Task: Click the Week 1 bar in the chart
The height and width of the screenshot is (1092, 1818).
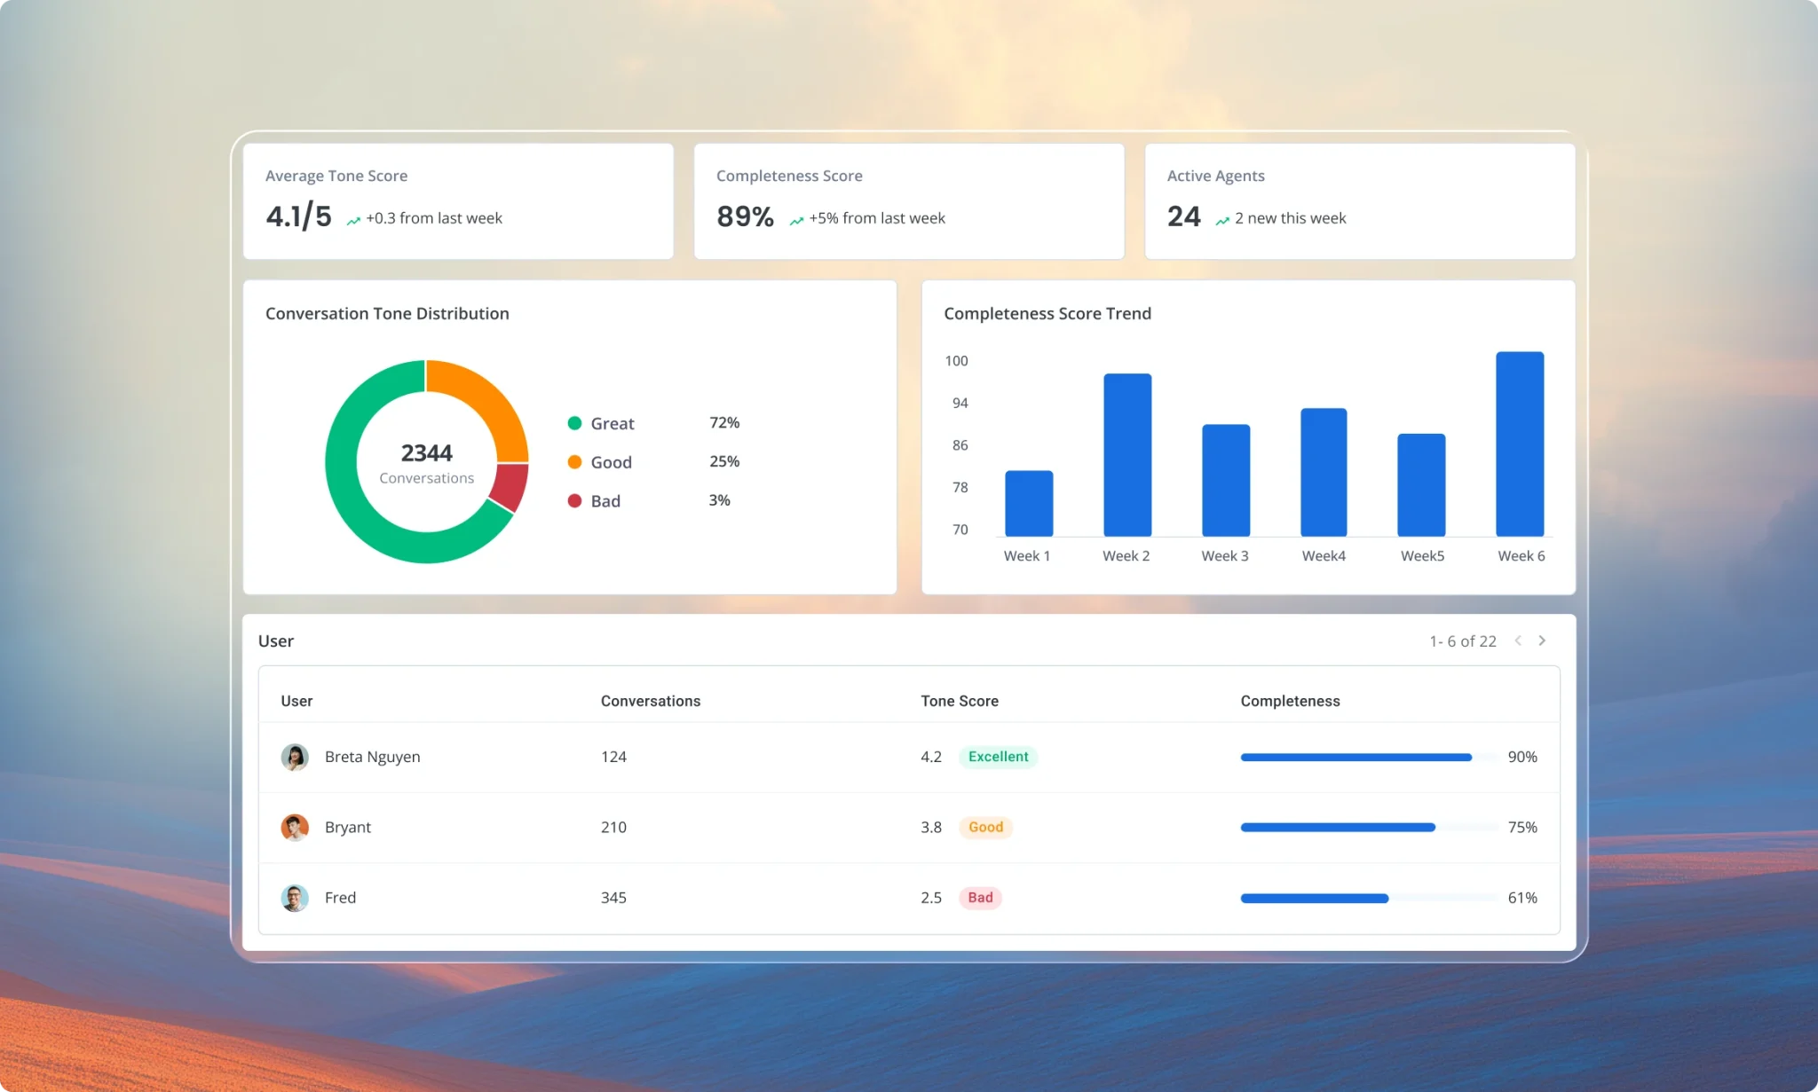Action: pyautogui.click(x=1029, y=503)
